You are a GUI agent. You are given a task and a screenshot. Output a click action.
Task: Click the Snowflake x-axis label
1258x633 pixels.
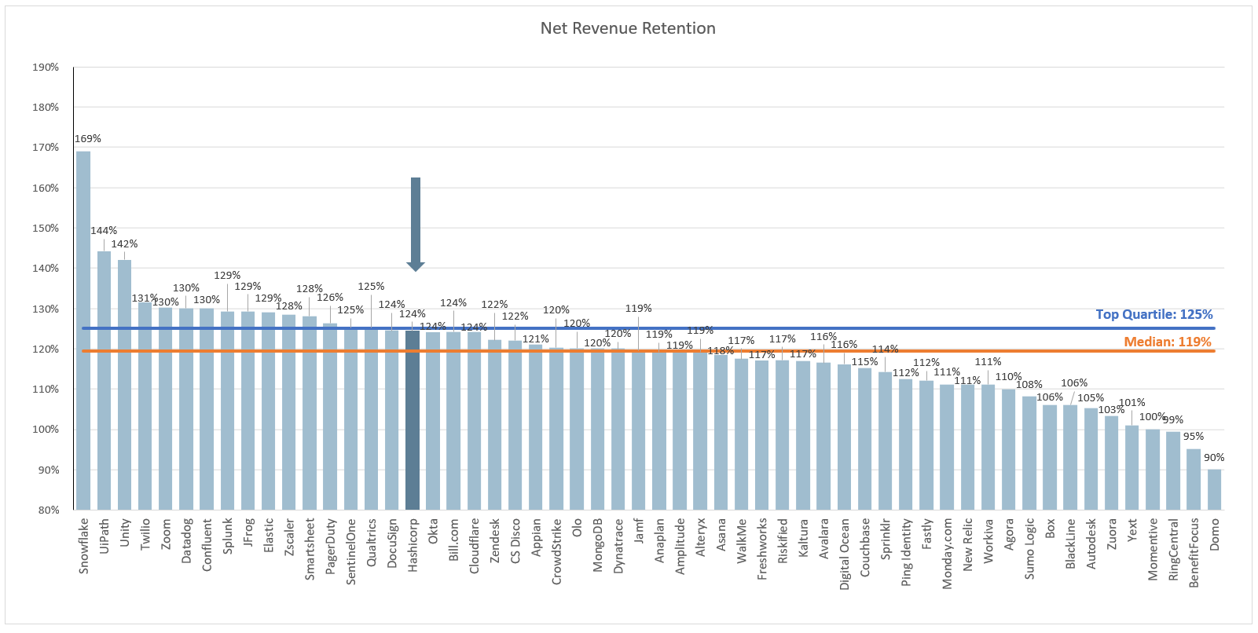83,546
